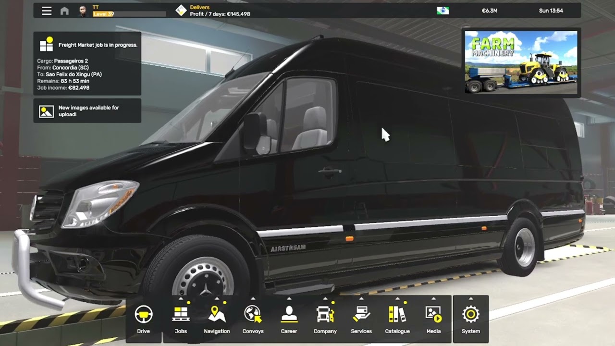The width and height of the screenshot is (615, 346).
Task: Start driving with the Drive button
Action: [x=143, y=320]
